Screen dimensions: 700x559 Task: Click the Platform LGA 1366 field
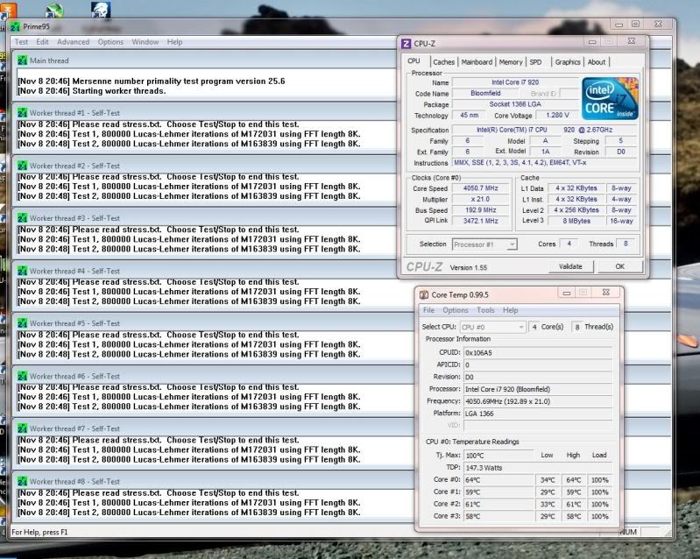pos(538,414)
